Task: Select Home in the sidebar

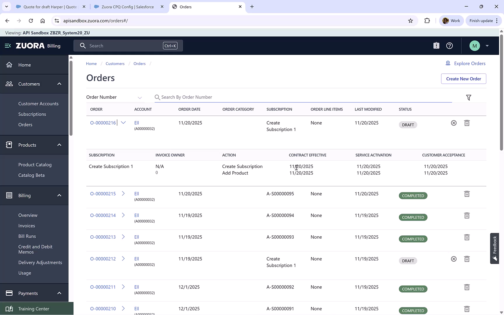Action: pyautogui.click(x=24, y=65)
